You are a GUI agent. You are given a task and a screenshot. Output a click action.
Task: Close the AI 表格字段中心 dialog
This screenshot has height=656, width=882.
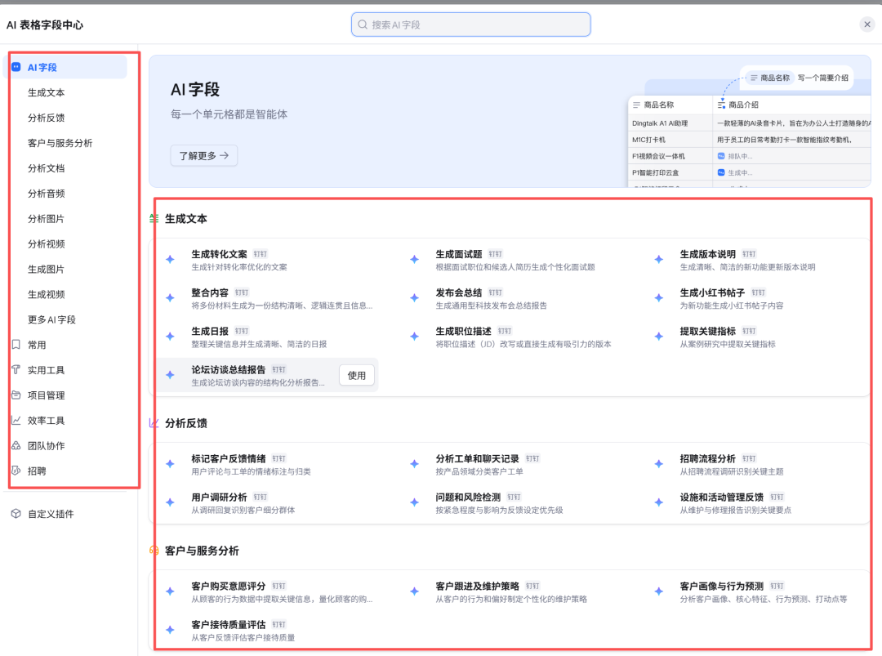tap(867, 24)
